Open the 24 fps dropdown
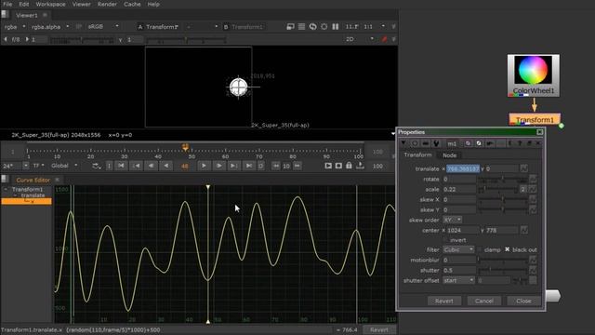 click(x=15, y=166)
